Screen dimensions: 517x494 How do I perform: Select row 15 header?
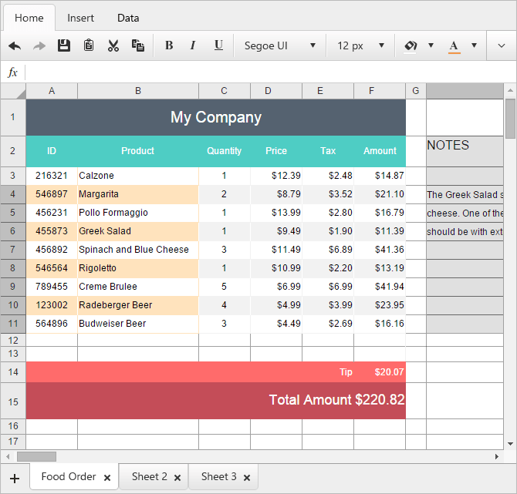[13, 402]
